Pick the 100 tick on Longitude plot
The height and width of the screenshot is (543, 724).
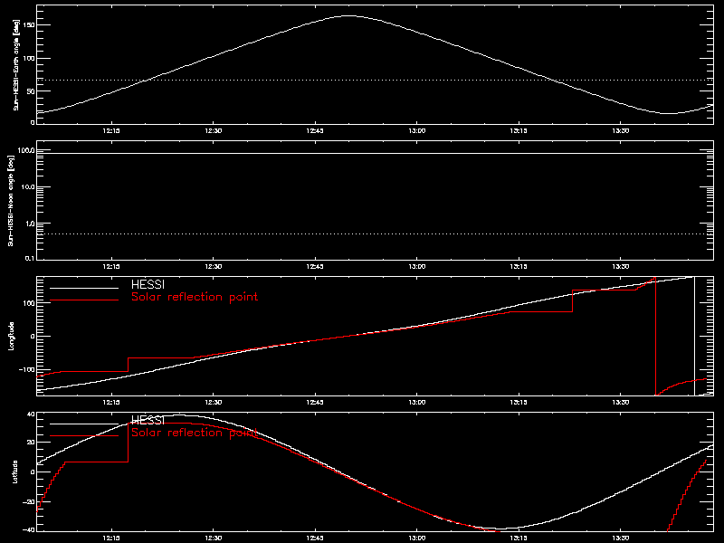[29, 303]
